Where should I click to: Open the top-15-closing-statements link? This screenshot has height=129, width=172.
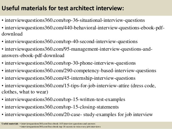62,107
